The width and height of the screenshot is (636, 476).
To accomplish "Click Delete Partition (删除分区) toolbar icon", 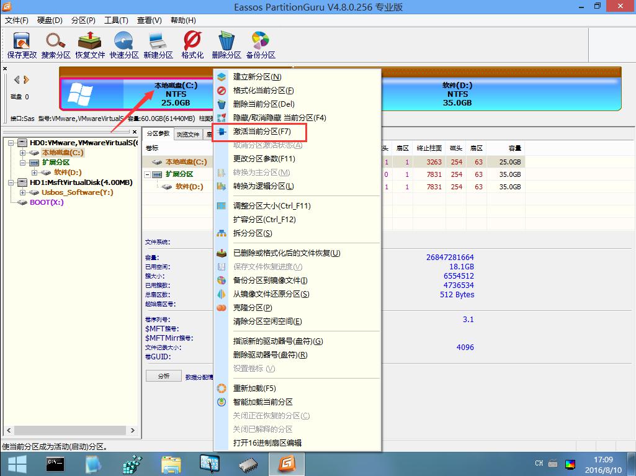I will click(x=226, y=45).
